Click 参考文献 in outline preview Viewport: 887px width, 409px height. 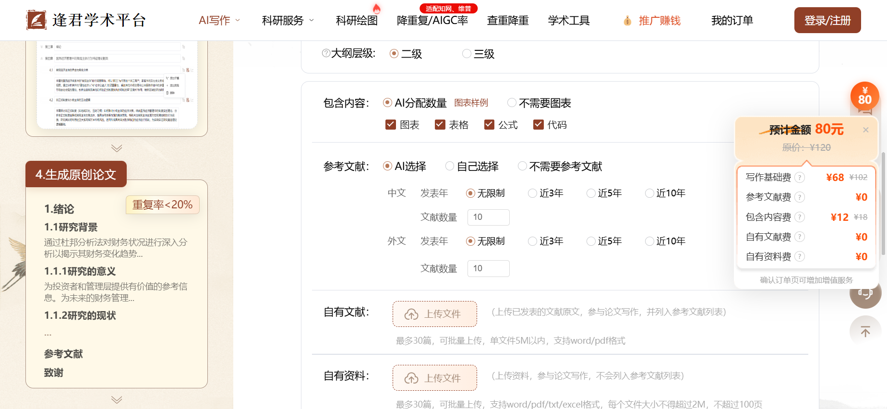[x=63, y=354]
